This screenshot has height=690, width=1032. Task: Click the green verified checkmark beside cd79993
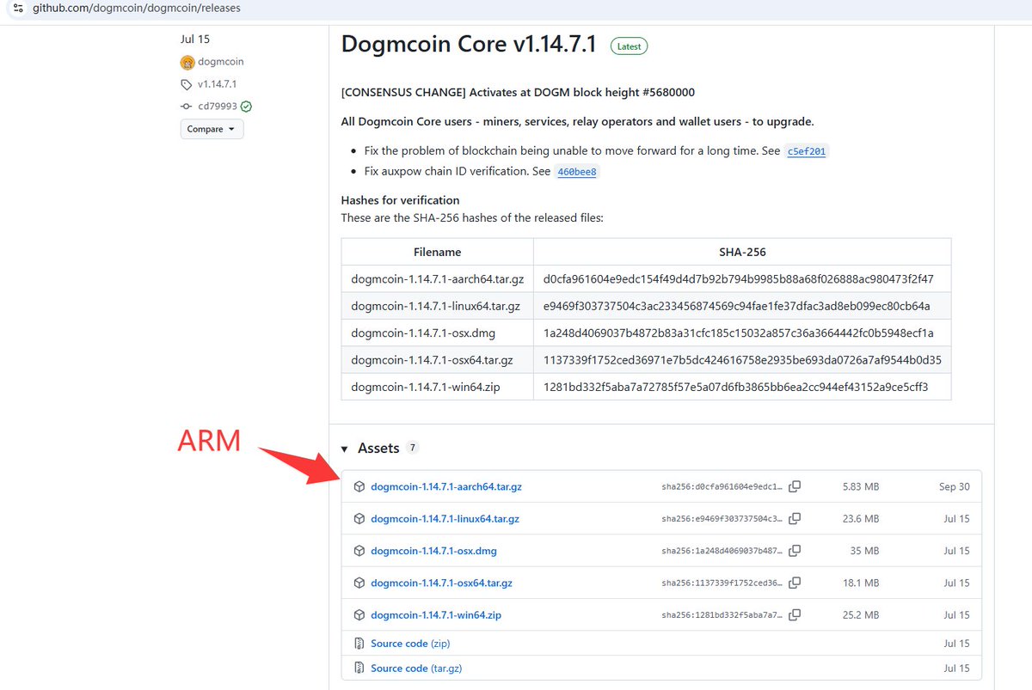[246, 107]
